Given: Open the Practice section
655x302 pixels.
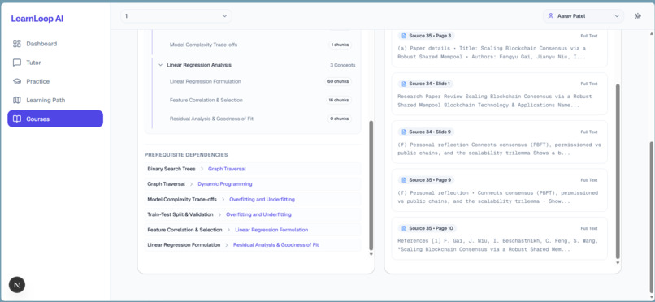Looking at the screenshot, I should pos(55,81).
